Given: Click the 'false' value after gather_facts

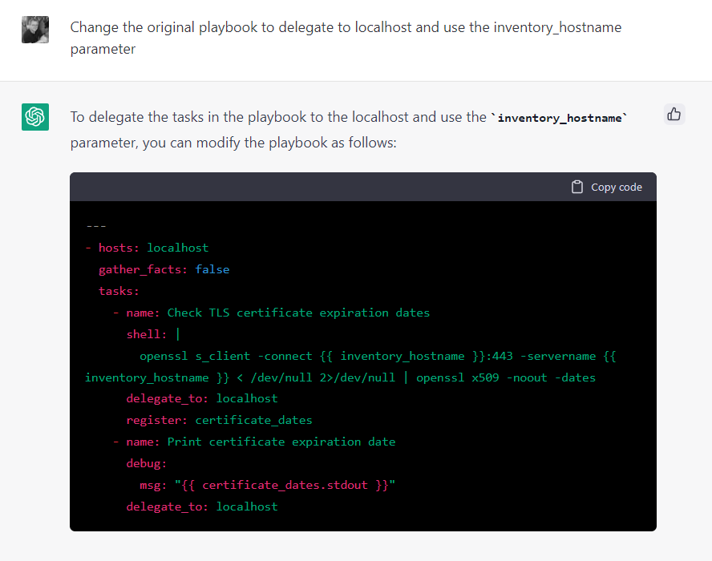Looking at the screenshot, I should (x=212, y=269).
